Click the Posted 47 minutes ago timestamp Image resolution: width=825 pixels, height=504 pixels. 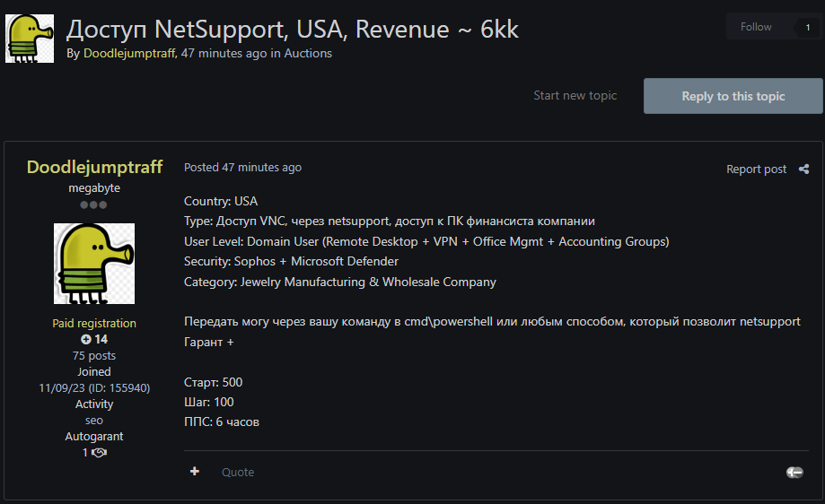pos(242,168)
